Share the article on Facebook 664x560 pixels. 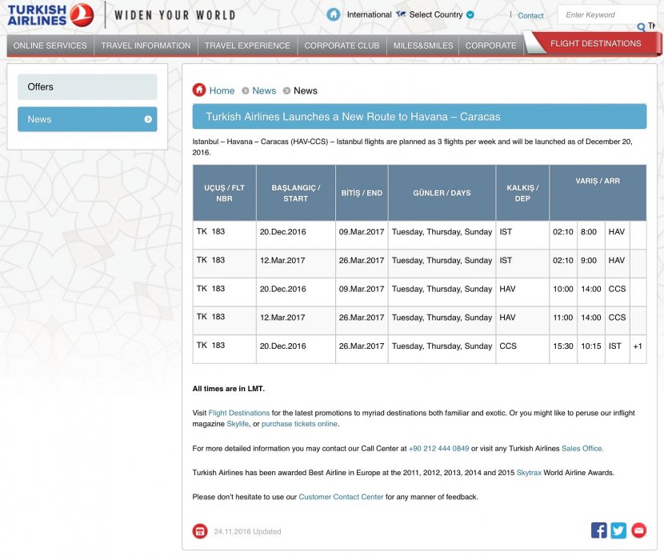598,530
